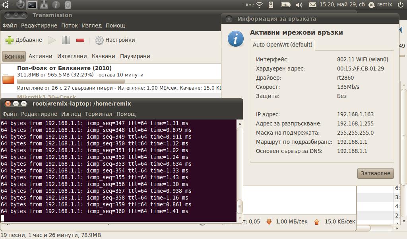Open the Терминал menu in terminal window
This screenshot has height=239, width=407.
tap(98, 114)
